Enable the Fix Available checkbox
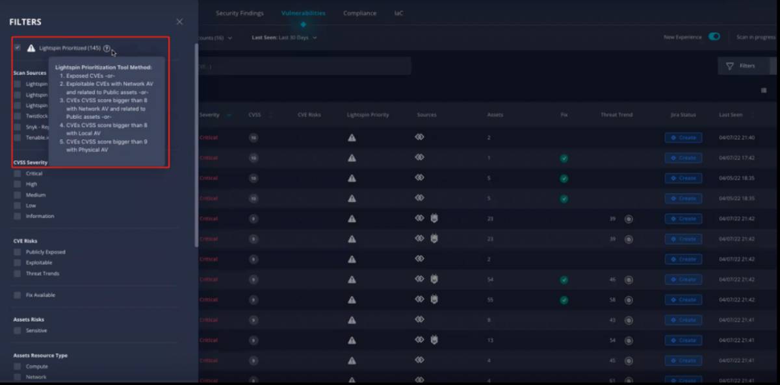The width and height of the screenshot is (780, 385). click(x=18, y=295)
